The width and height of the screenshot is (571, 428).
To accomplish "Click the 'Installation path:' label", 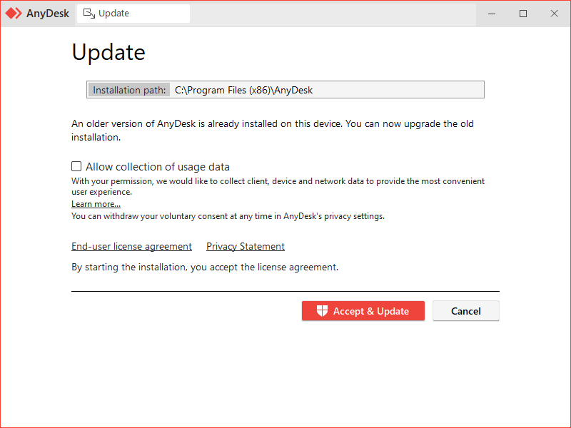I will point(129,90).
